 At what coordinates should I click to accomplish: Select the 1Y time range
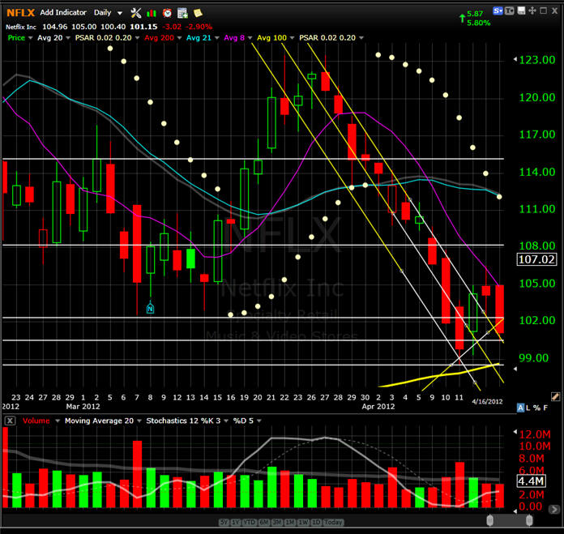[236, 522]
